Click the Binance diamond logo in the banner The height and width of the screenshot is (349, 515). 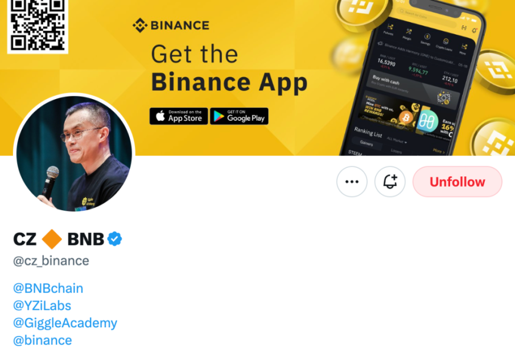139,25
